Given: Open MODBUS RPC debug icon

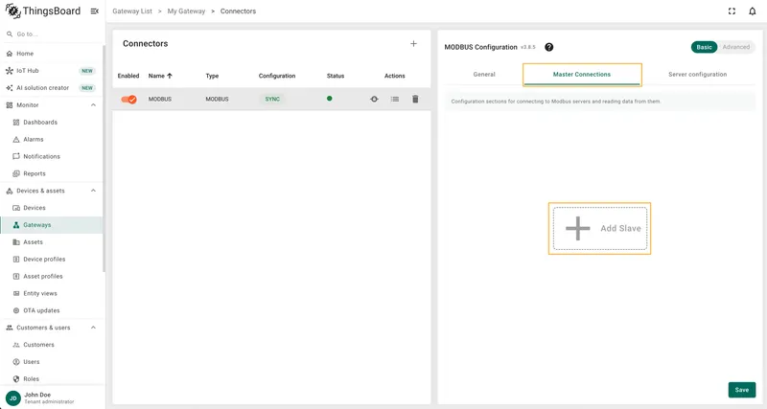Looking at the screenshot, I should (x=374, y=100).
